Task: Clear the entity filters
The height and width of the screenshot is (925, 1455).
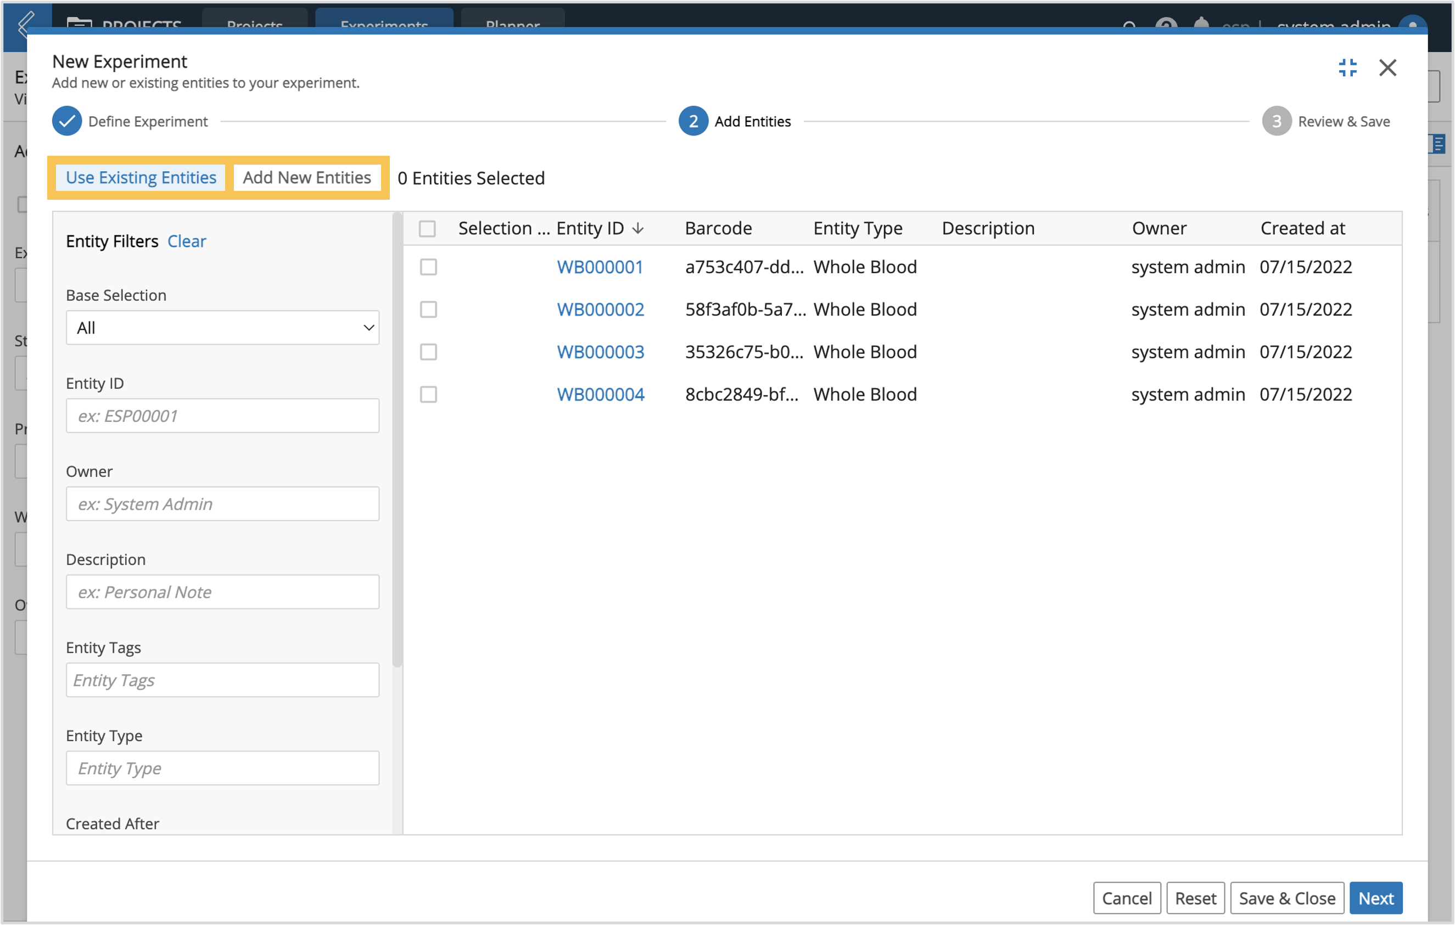Action: 187,241
